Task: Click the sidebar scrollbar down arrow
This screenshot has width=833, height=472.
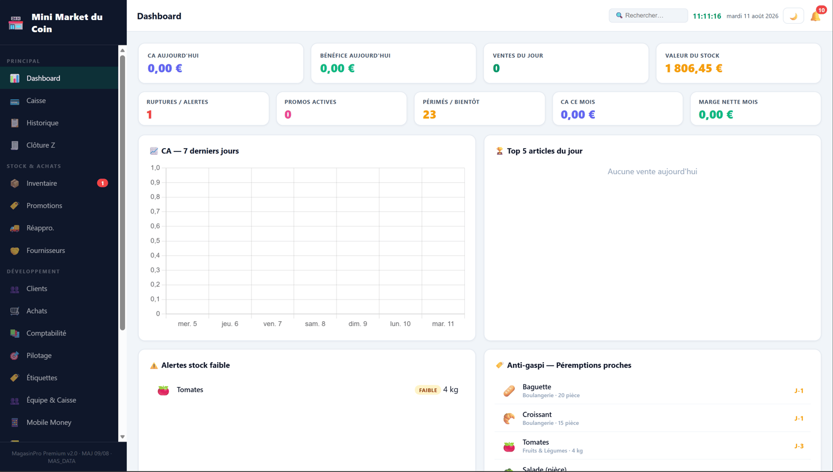Action: (123, 437)
